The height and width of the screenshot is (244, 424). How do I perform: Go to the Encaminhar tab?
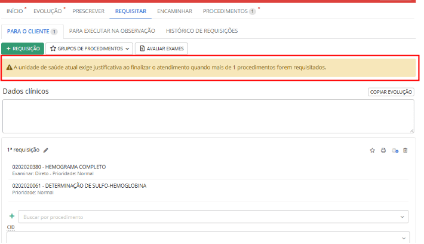tap(174, 11)
